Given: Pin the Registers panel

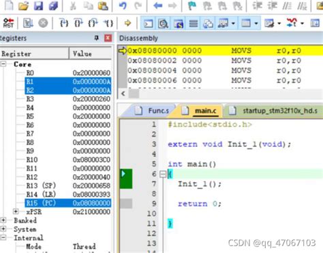Looking at the screenshot, I should (97, 38).
